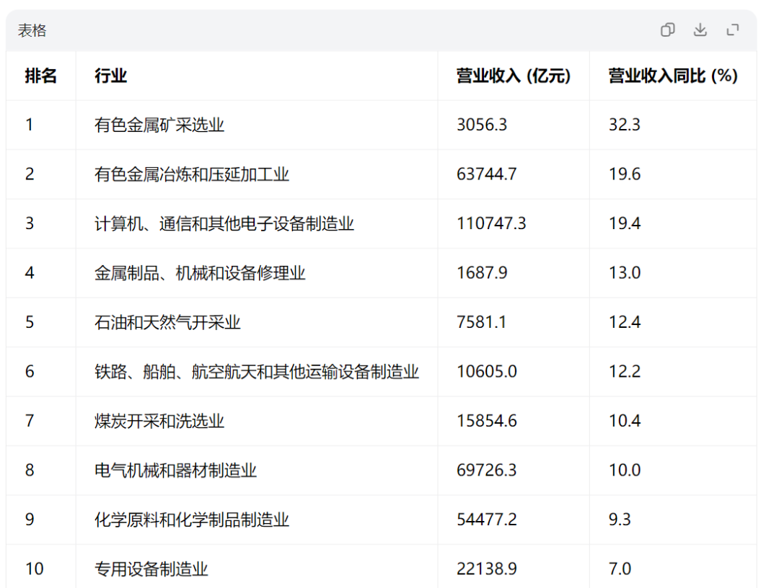The image size is (779, 588).
Task: Select the 行业 column header
Action: point(111,76)
